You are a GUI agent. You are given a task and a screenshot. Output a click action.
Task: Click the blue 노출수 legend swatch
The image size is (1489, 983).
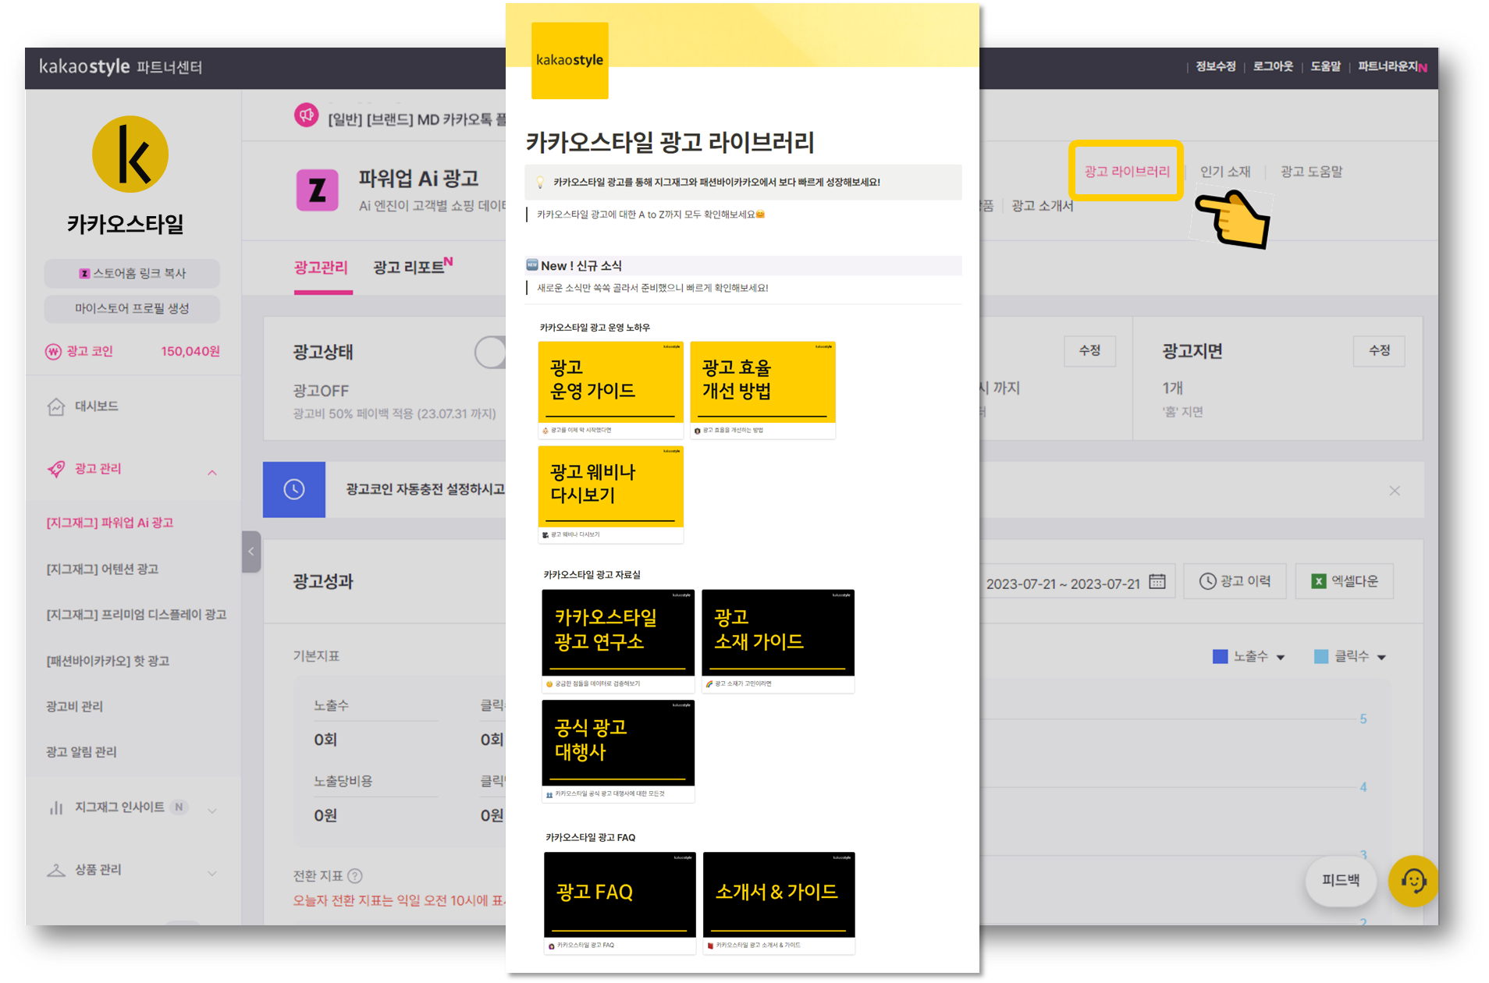click(x=1220, y=657)
